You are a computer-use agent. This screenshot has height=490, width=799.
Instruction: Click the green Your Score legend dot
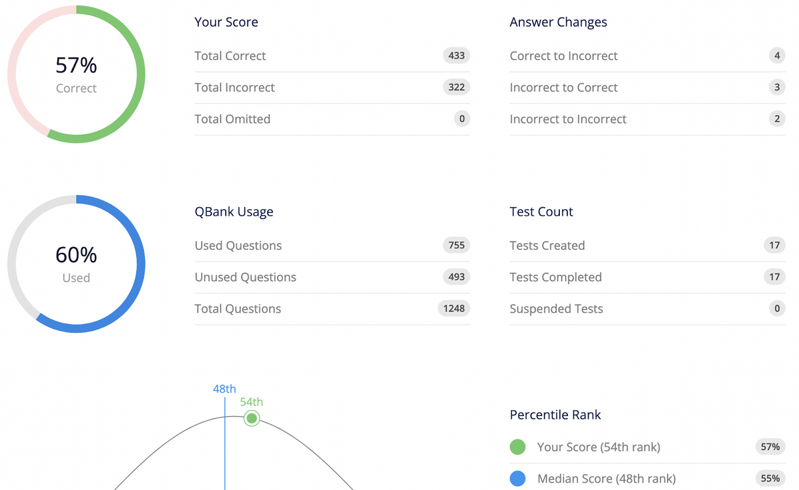click(517, 447)
